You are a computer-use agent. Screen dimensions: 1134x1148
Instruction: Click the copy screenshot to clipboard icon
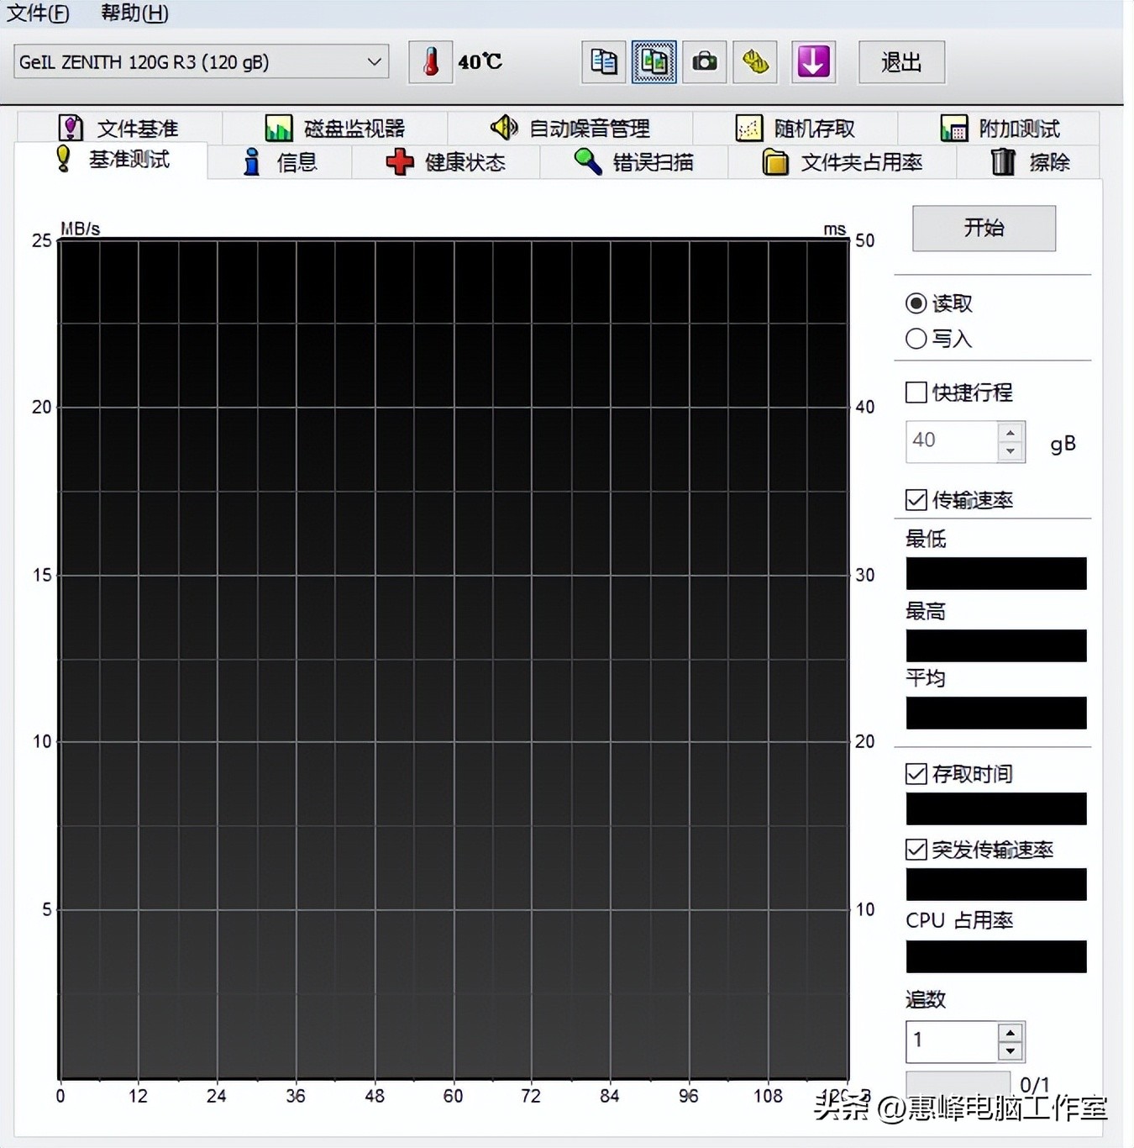(x=654, y=61)
